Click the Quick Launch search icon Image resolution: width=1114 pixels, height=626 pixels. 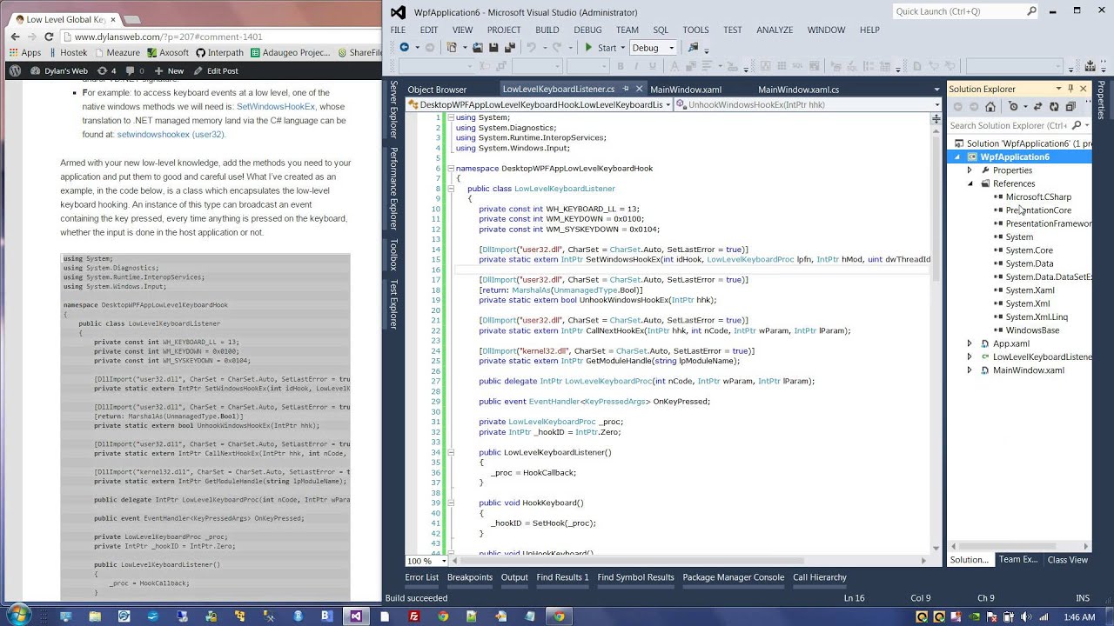(x=1032, y=11)
